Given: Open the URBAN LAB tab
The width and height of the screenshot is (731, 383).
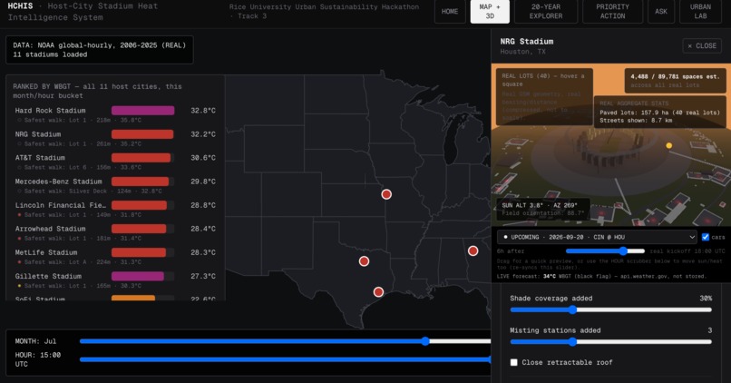Looking at the screenshot, I should click(700, 12).
